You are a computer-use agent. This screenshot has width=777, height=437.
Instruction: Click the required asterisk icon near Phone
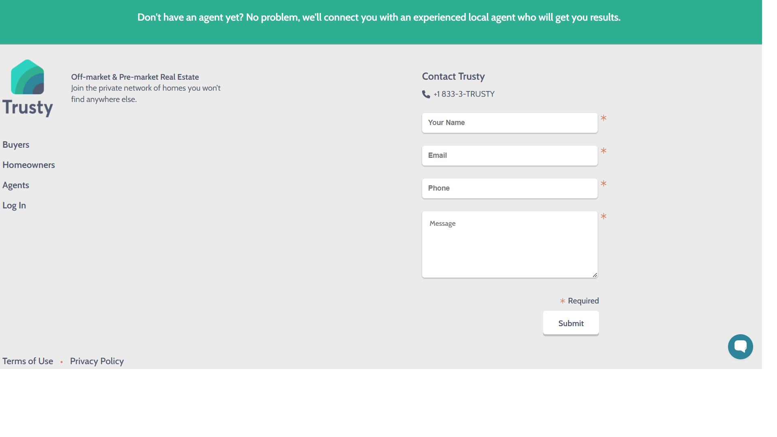tap(603, 184)
